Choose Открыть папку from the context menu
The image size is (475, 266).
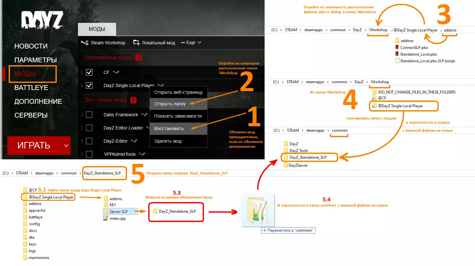pyautogui.click(x=178, y=104)
